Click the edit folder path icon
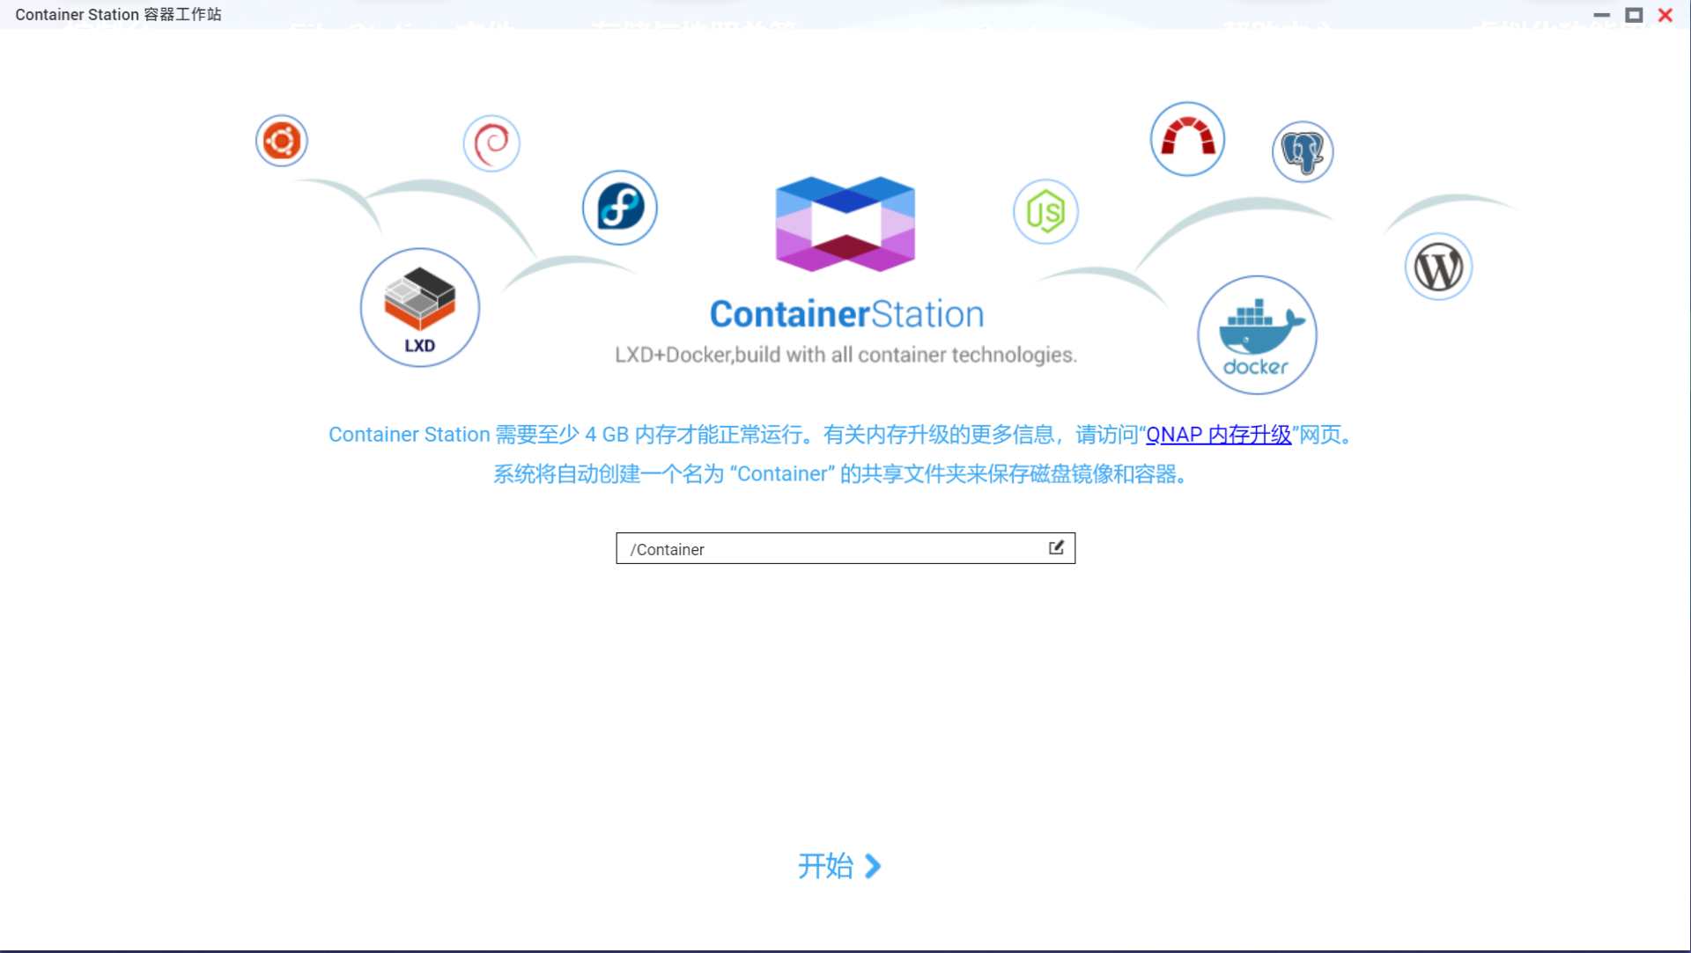1691x953 pixels. coord(1056,547)
